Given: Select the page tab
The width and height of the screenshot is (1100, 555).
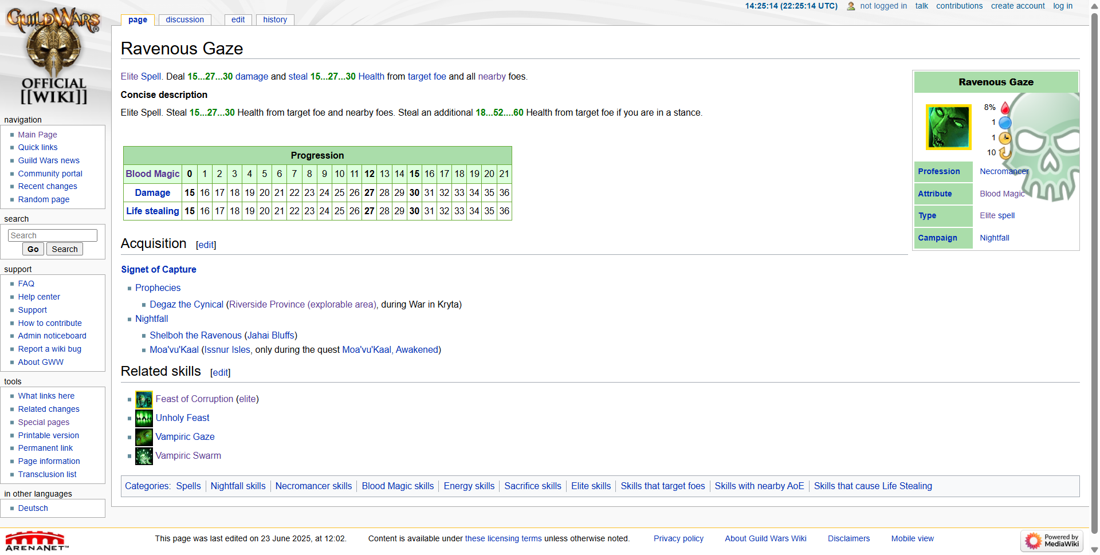Looking at the screenshot, I should [137, 19].
